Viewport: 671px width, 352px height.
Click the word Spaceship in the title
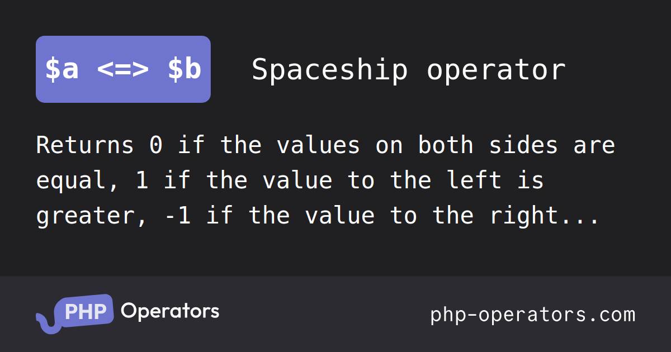tap(330, 70)
